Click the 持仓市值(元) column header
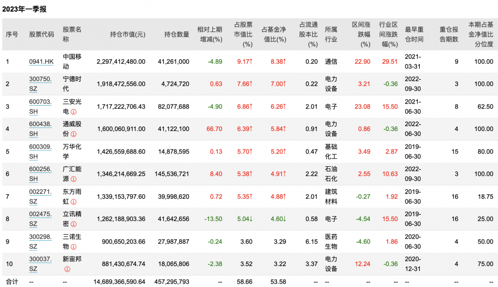 [x=127, y=34]
